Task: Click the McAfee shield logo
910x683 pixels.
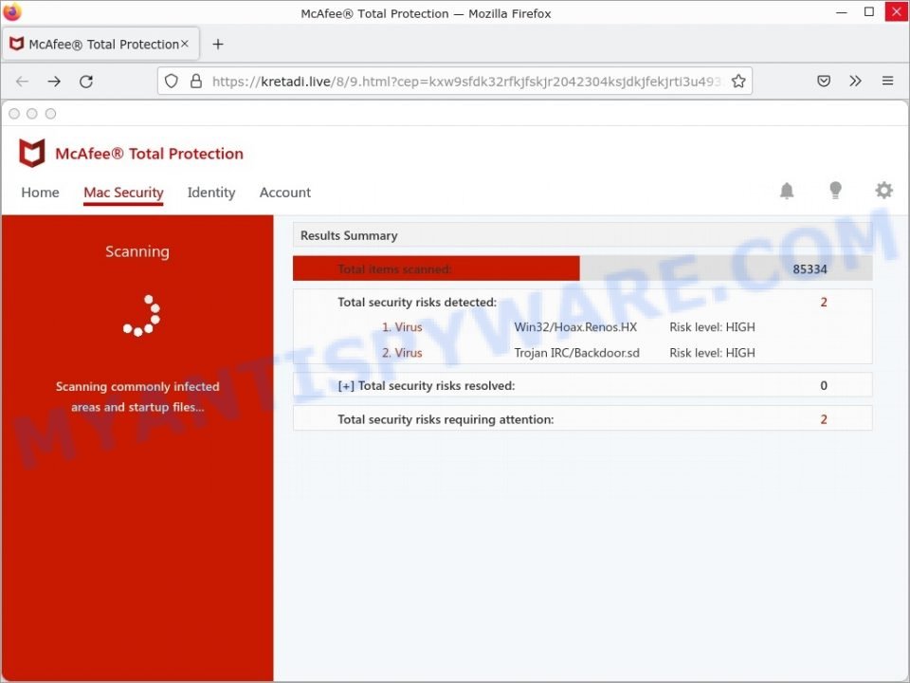Action: click(32, 154)
